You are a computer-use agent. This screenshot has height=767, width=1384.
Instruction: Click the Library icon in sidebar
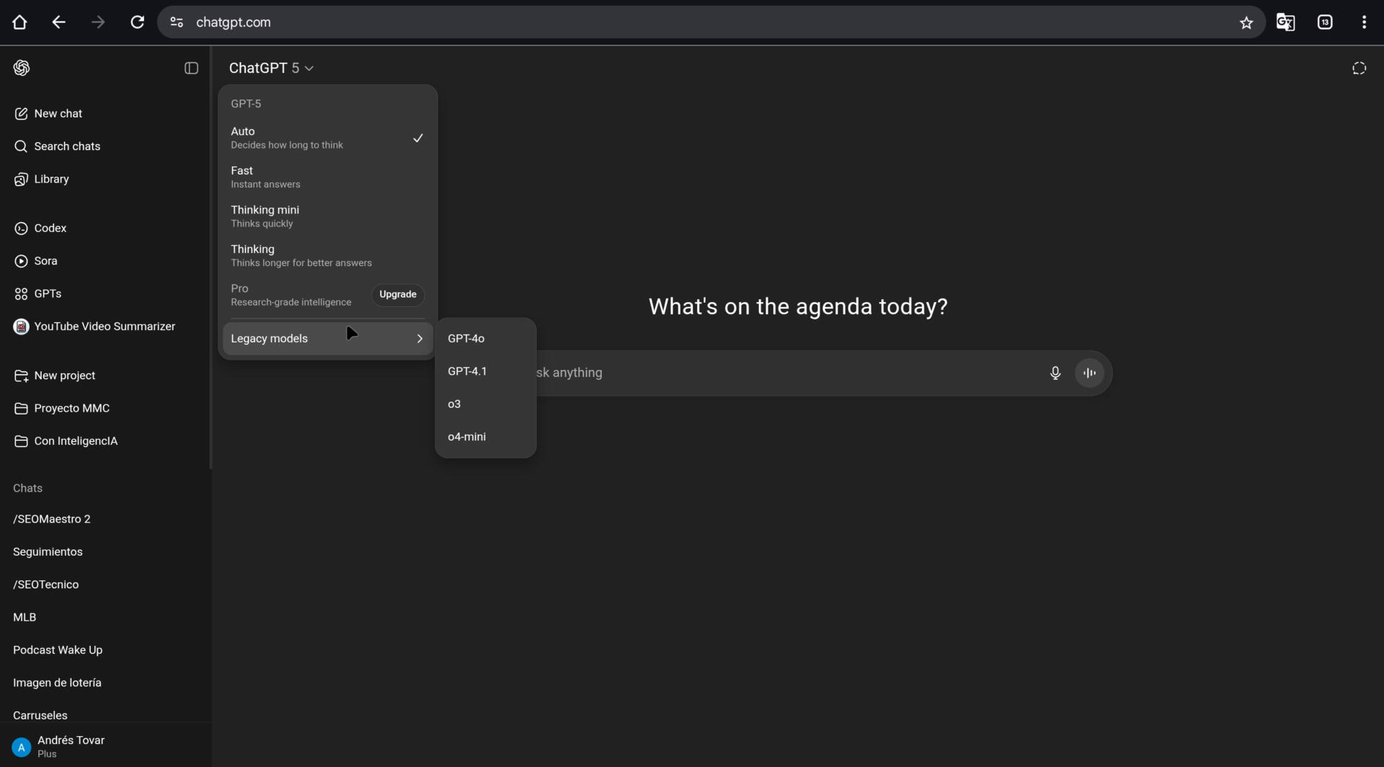(21, 179)
